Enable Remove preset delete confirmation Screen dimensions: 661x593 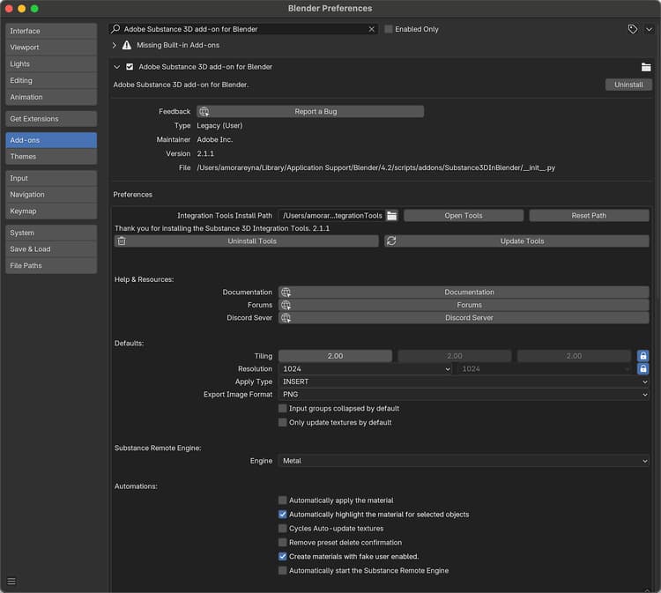tap(282, 543)
